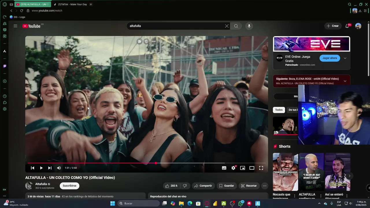The width and height of the screenshot is (370, 208).
Task: Open the YouTube hamburger guide menu
Action: pos(15,26)
